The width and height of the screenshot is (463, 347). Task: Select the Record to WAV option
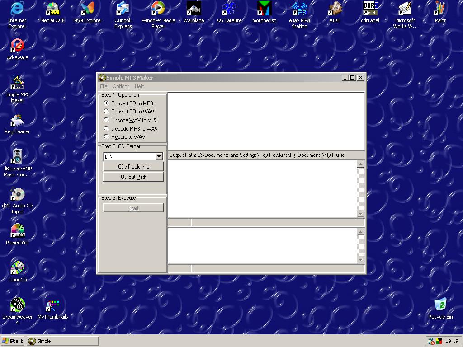pos(107,137)
